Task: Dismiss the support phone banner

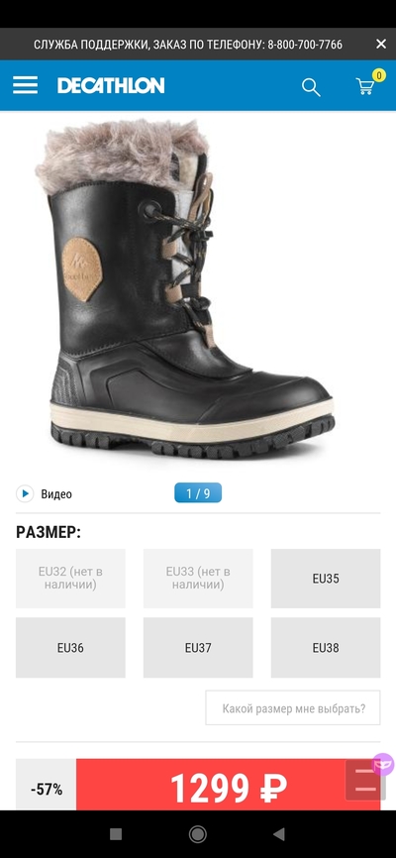Action: (x=381, y=45)
